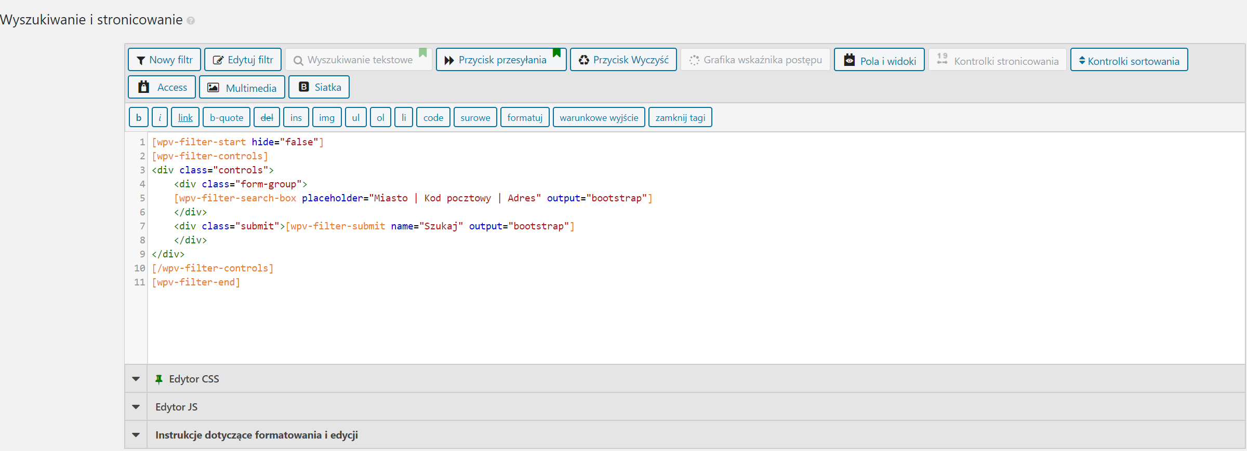
Task: Click the Siatka grid button
Action: 319,87
